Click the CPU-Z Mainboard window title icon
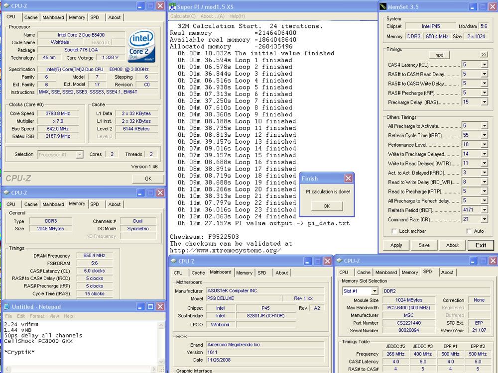Image resolution: width=498 pixels, height=373 pixels. (x=174, y=261)
